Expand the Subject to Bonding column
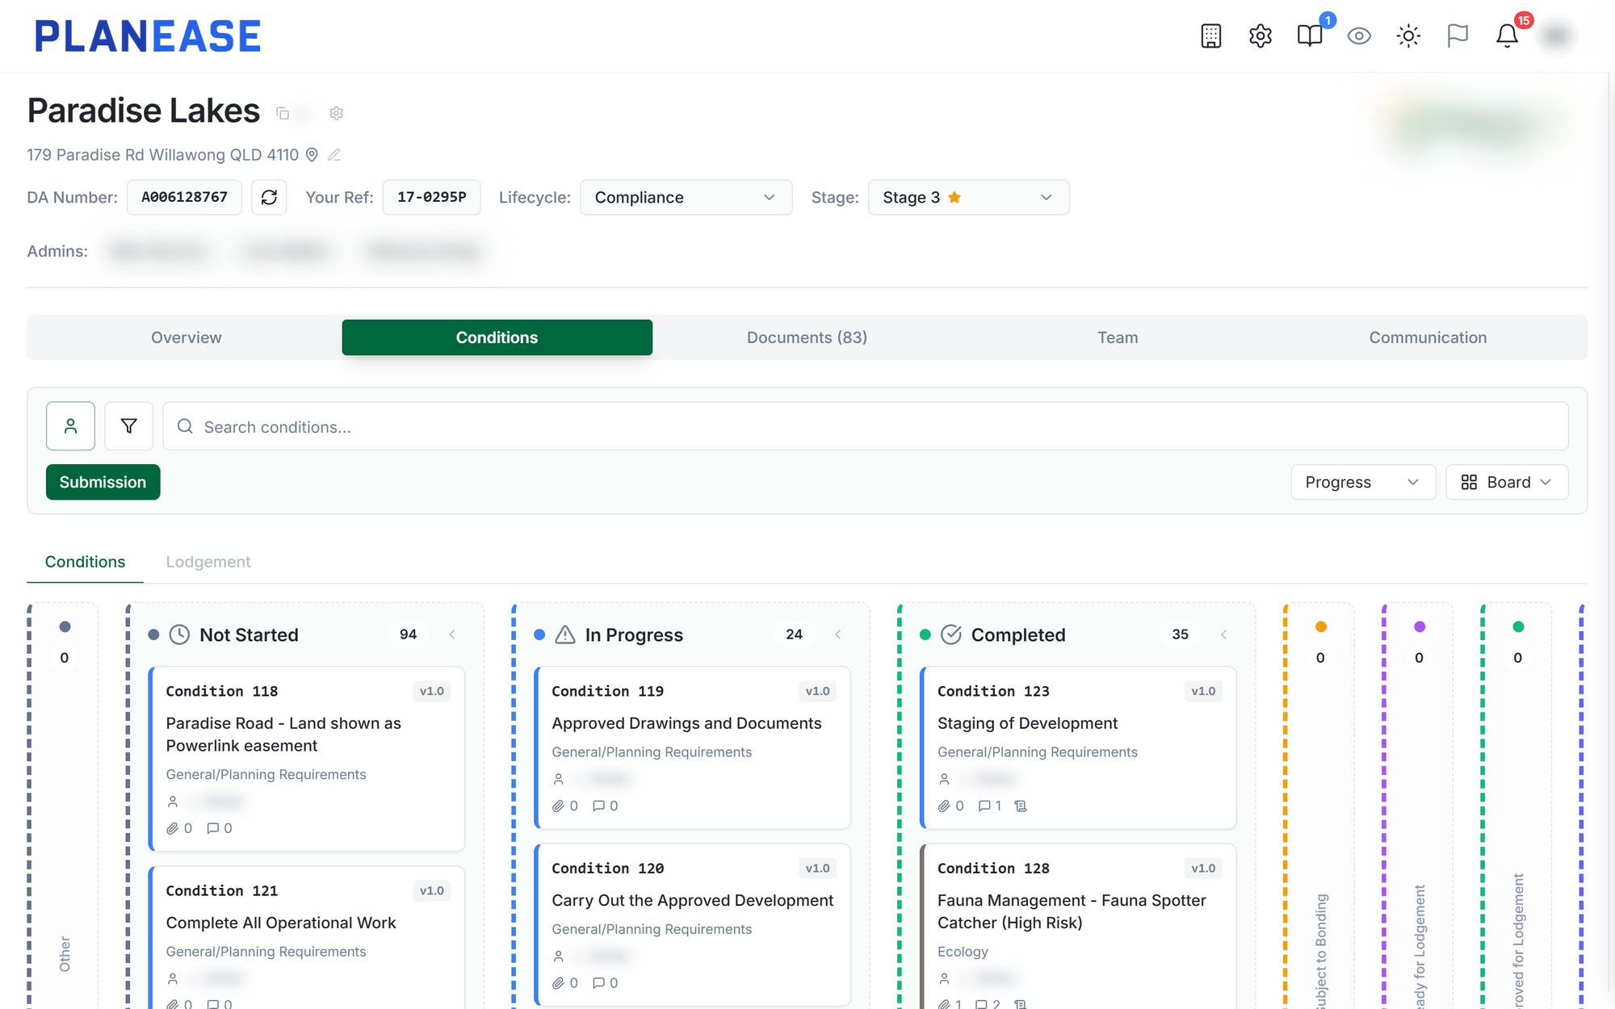The width and height of the screenshot is (1615, 1009). coord(1320,807)
